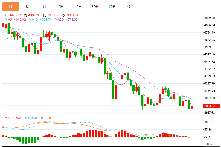This screenshot has width=221, height=147.
Task: Click the DIFF 0.00 label
Action: 30,118
